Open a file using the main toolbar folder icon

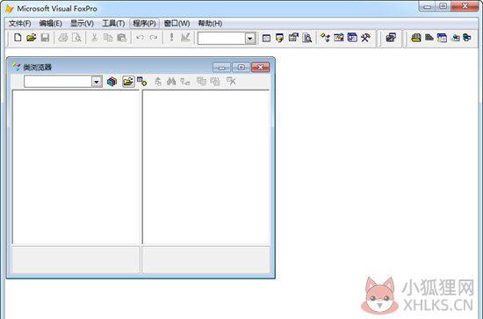[31, 38]
